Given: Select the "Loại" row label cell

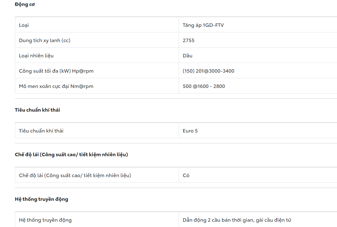Looking at the screenshot, I should 24,25.
